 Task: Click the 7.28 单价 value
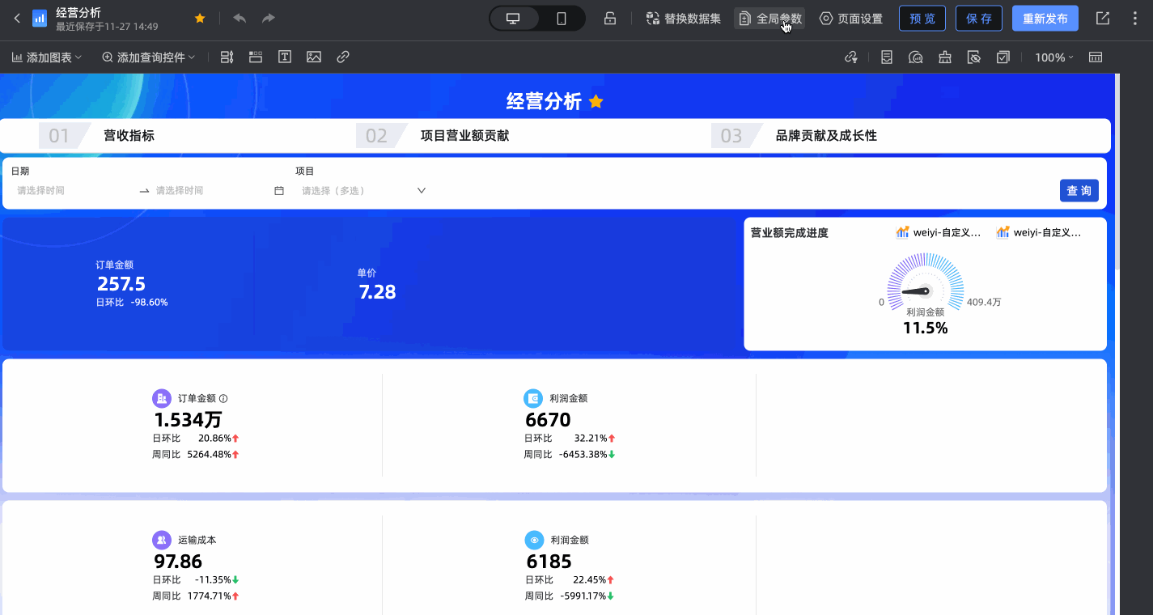[377, 292]
